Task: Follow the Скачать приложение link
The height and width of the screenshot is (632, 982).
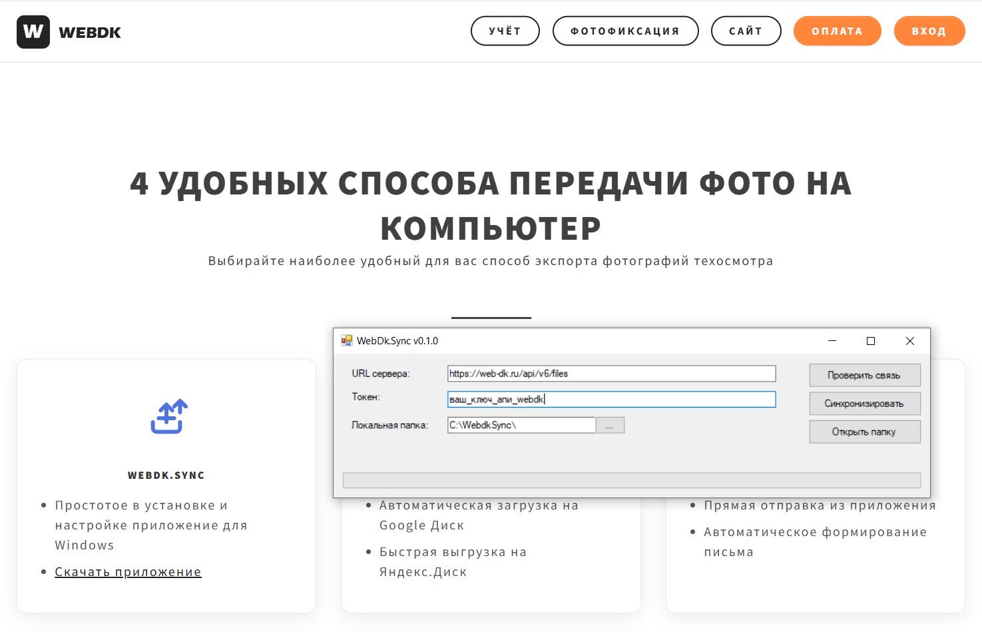Action: tap(128, 572)
